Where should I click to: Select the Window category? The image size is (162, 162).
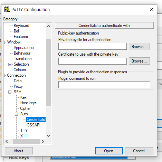[x=14, y=42]
